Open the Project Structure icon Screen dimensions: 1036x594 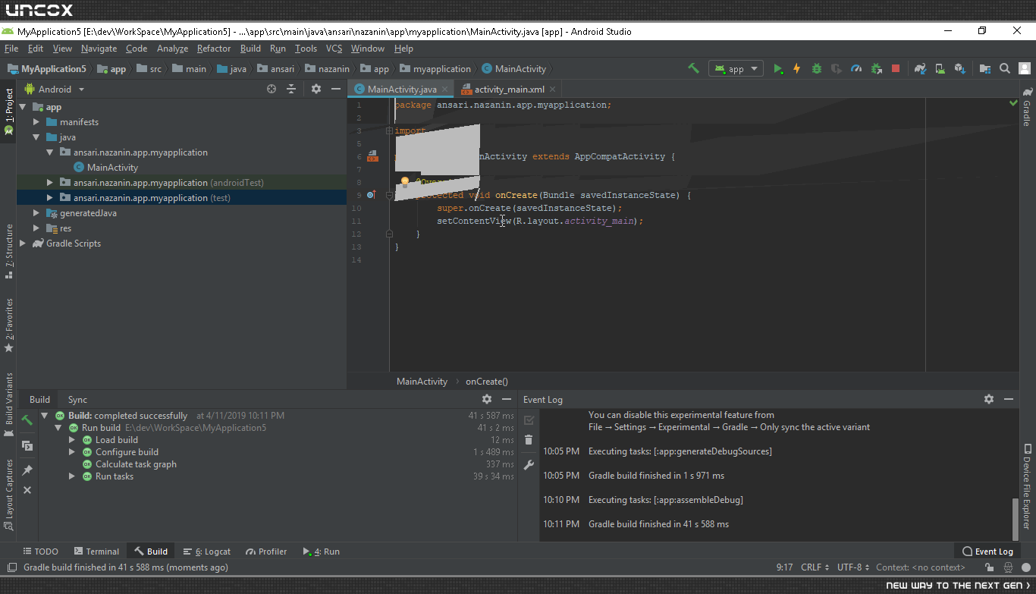985,68
